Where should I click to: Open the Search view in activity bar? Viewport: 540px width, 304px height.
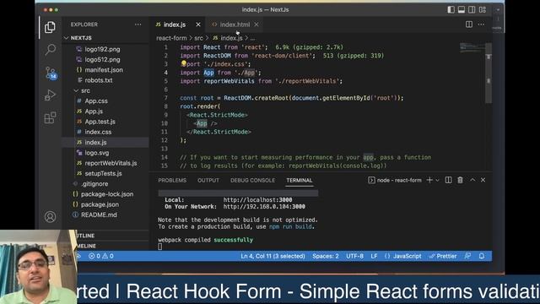51,50
